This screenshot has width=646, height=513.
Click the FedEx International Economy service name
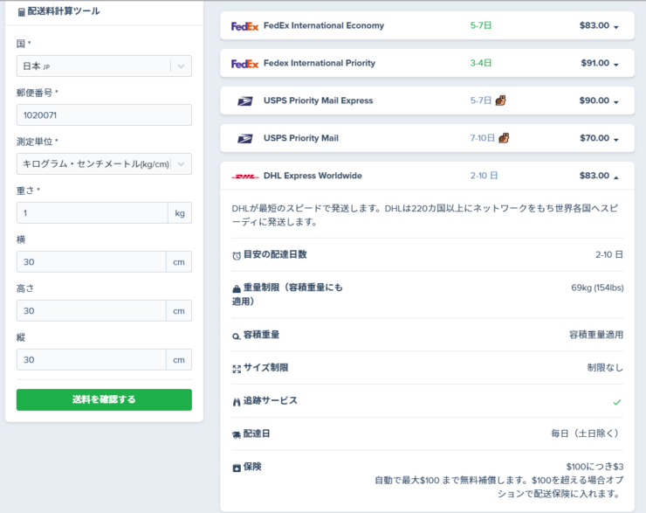tap(324, 25)
